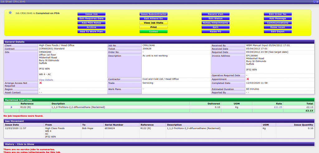
Task: Open Notes/Attachments
Action: click(x=216, y=23)
